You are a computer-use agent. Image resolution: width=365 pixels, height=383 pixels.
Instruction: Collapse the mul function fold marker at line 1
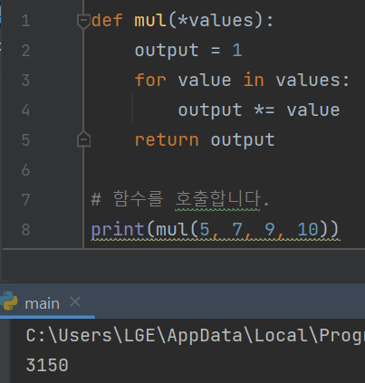[83, 22]
